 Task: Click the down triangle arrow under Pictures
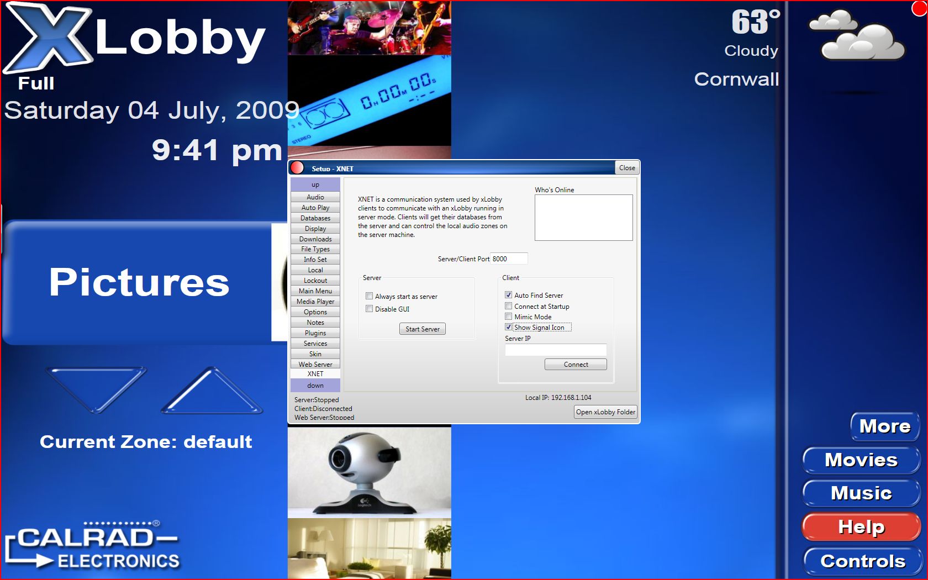click(x=96, y=389)
